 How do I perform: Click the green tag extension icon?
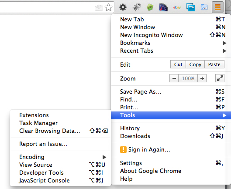[x=150, y=7]
